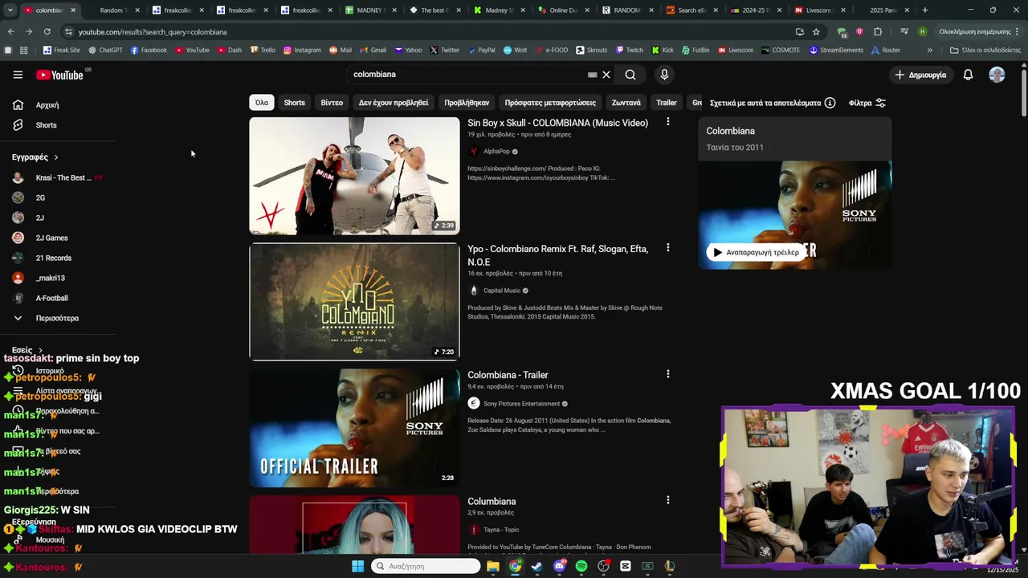Click the magnifier search button
Screen dimensions: 1028x578
[630, 75]
